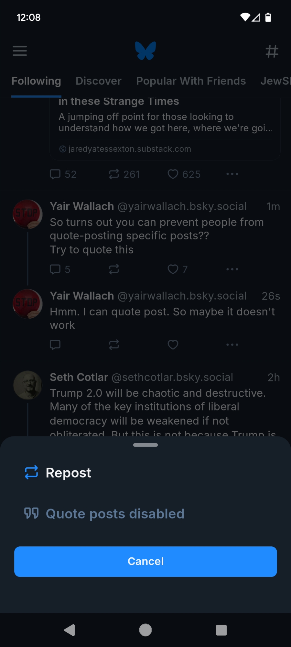
Task: Reply to Yair Wallach's "Try to quote this" post
Action: tap(55, 269)
